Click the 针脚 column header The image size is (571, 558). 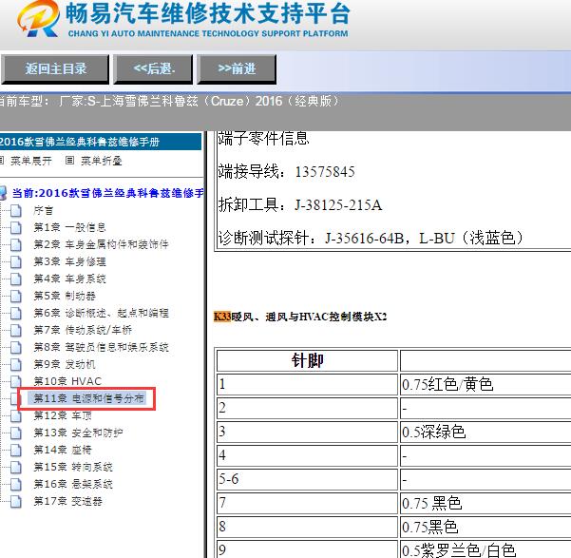pyautogui.click(x=307, y=360)
